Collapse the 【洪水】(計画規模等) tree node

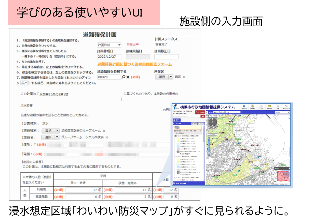tap(174, 157)
